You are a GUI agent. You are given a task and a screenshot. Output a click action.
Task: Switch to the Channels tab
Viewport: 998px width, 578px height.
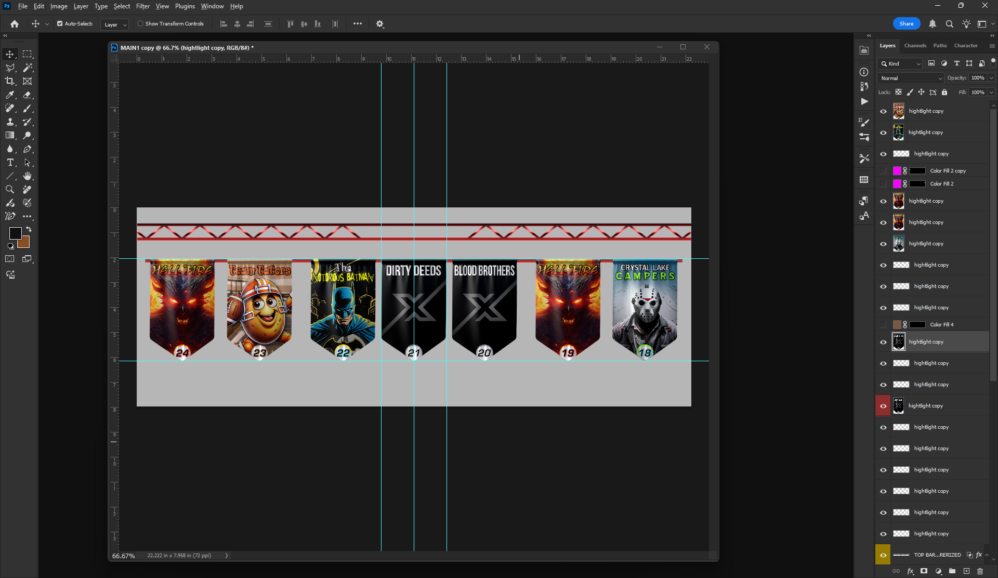(915, 45)
